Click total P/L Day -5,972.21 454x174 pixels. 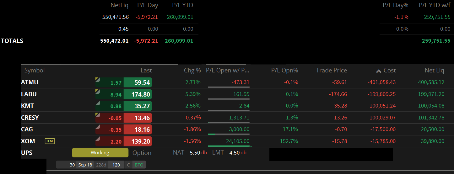[146, 41]
